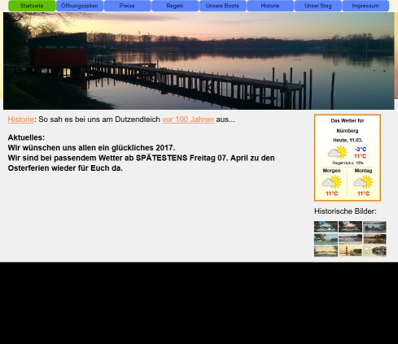Click the Morgen weather forecast icon
This screenshot has width=398, height=344.
(x=331, y=182)
